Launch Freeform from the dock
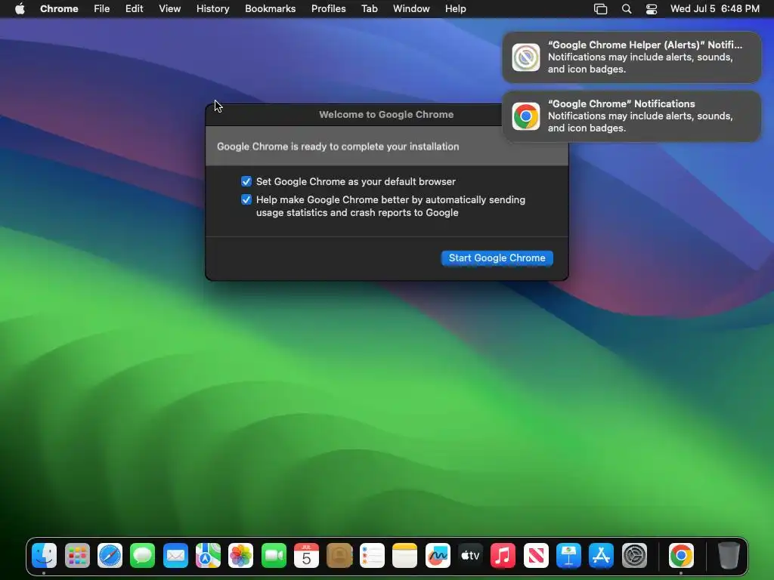Viewport: 774px width, 580px height. pyautogui.click(x=438, y=556)
